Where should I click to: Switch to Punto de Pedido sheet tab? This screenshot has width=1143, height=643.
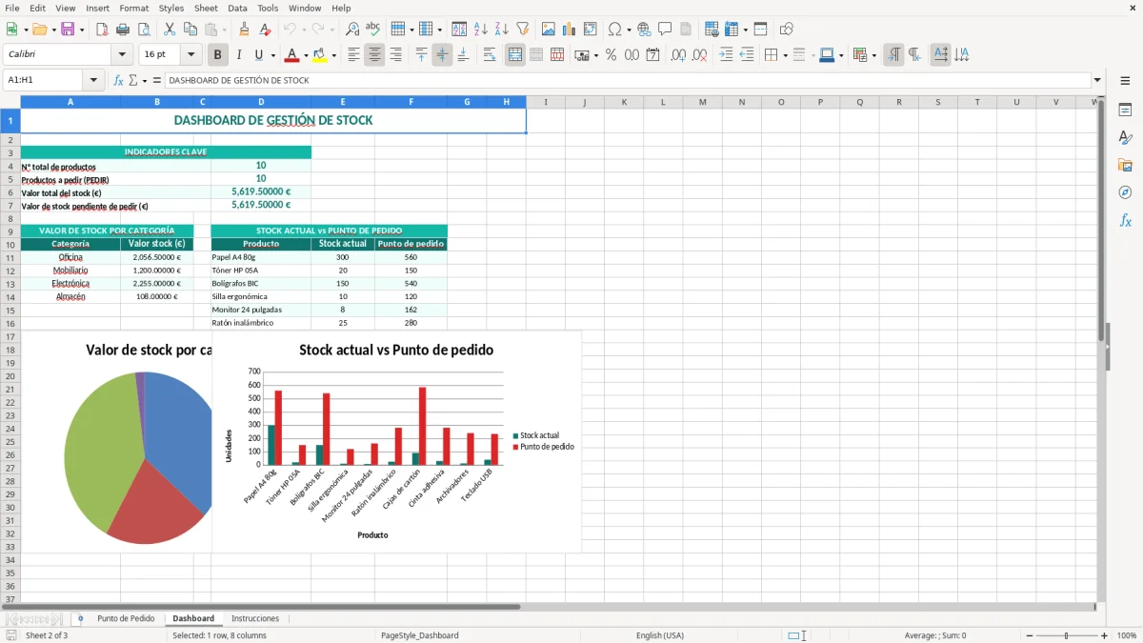pyautogui.click(x=126, y=618)
